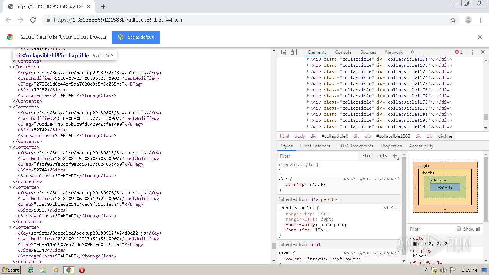Enable the Show all checkbox

point(458,229)
